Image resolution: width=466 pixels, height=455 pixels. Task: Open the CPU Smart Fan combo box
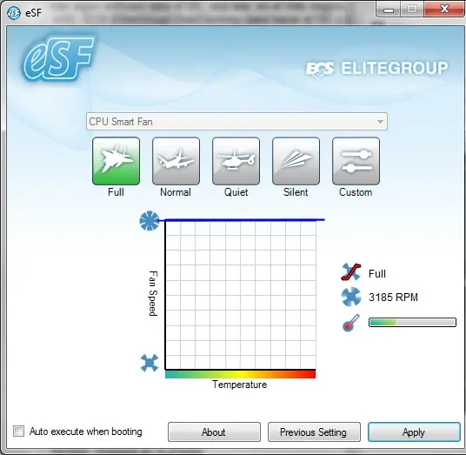(x=236, y=121)
